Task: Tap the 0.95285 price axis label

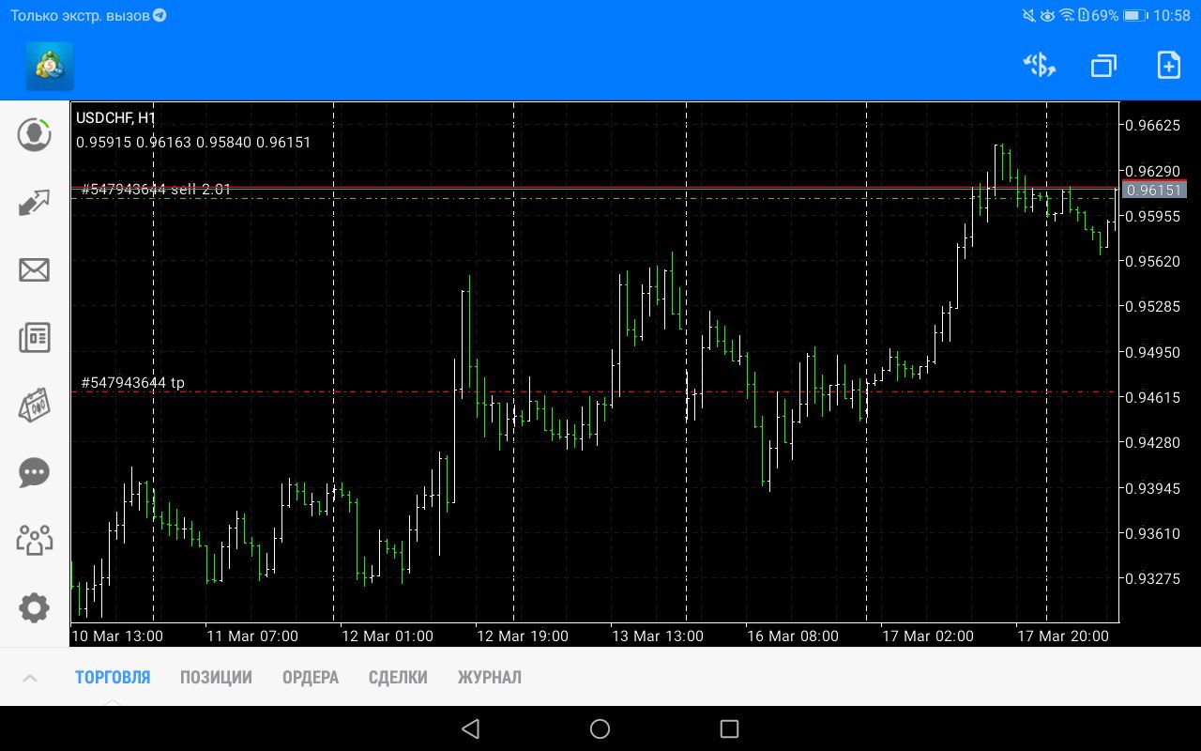Action: click(1153, 306)
